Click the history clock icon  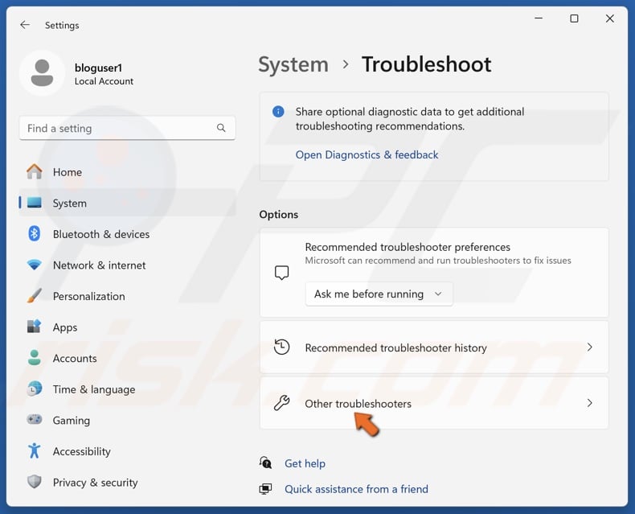pyautogui.click(x=281, y=347)
